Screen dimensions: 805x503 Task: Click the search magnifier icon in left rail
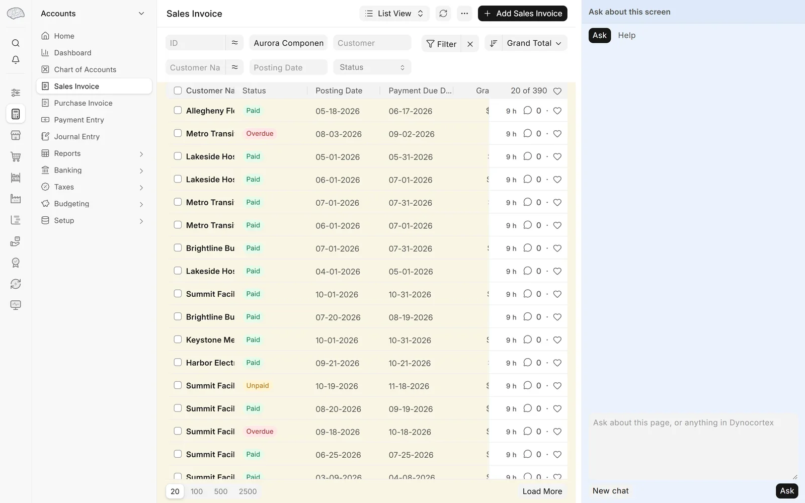coord(16,43)
